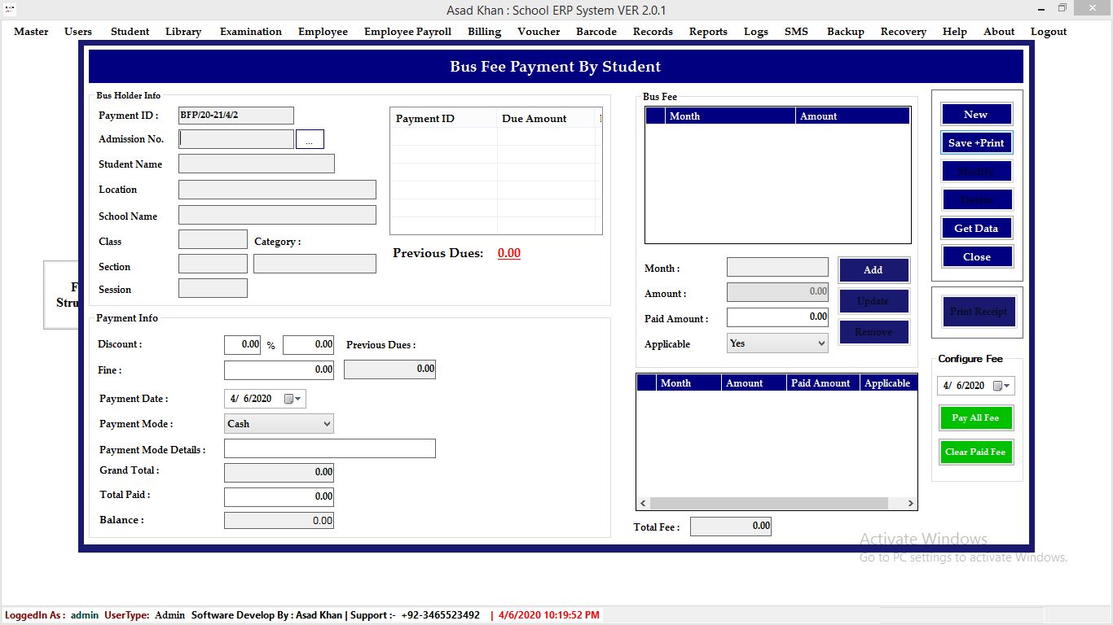Click the Get Data button
Image resolution: width=1113 pixels, height=625 pixels.
pyautogui.click(x=976, y=229)
